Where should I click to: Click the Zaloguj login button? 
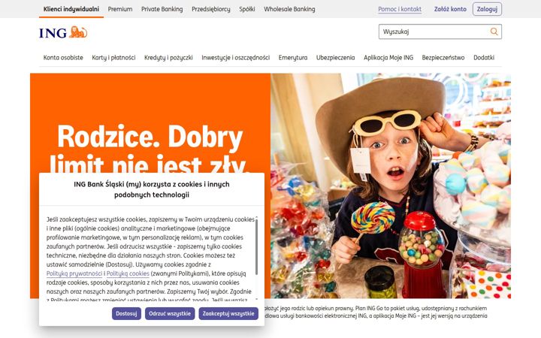click(487, 9)
